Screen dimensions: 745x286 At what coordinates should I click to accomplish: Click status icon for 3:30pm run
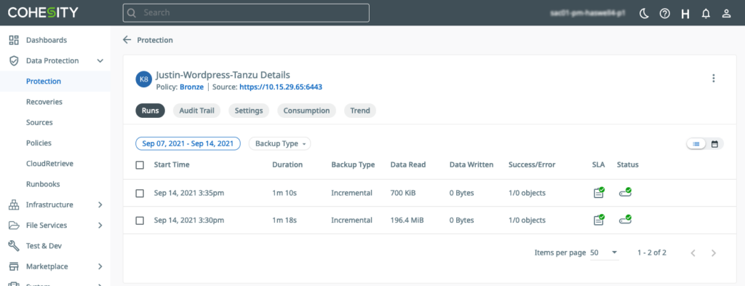pyautogui.click(x=625, y=220)
